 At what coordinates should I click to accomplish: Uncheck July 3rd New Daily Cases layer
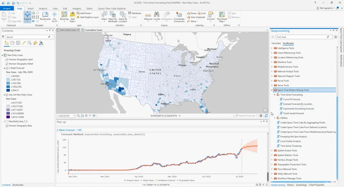pyautogui.click(x=7, y=95)
